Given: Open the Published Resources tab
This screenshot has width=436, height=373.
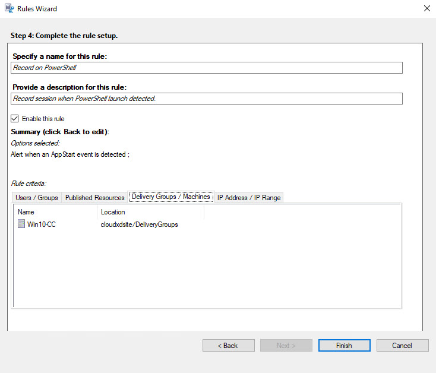Looking at the screenshot, I should (94, 198).
